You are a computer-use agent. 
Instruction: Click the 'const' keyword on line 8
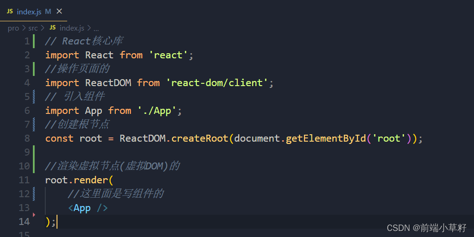click(60, 138)
